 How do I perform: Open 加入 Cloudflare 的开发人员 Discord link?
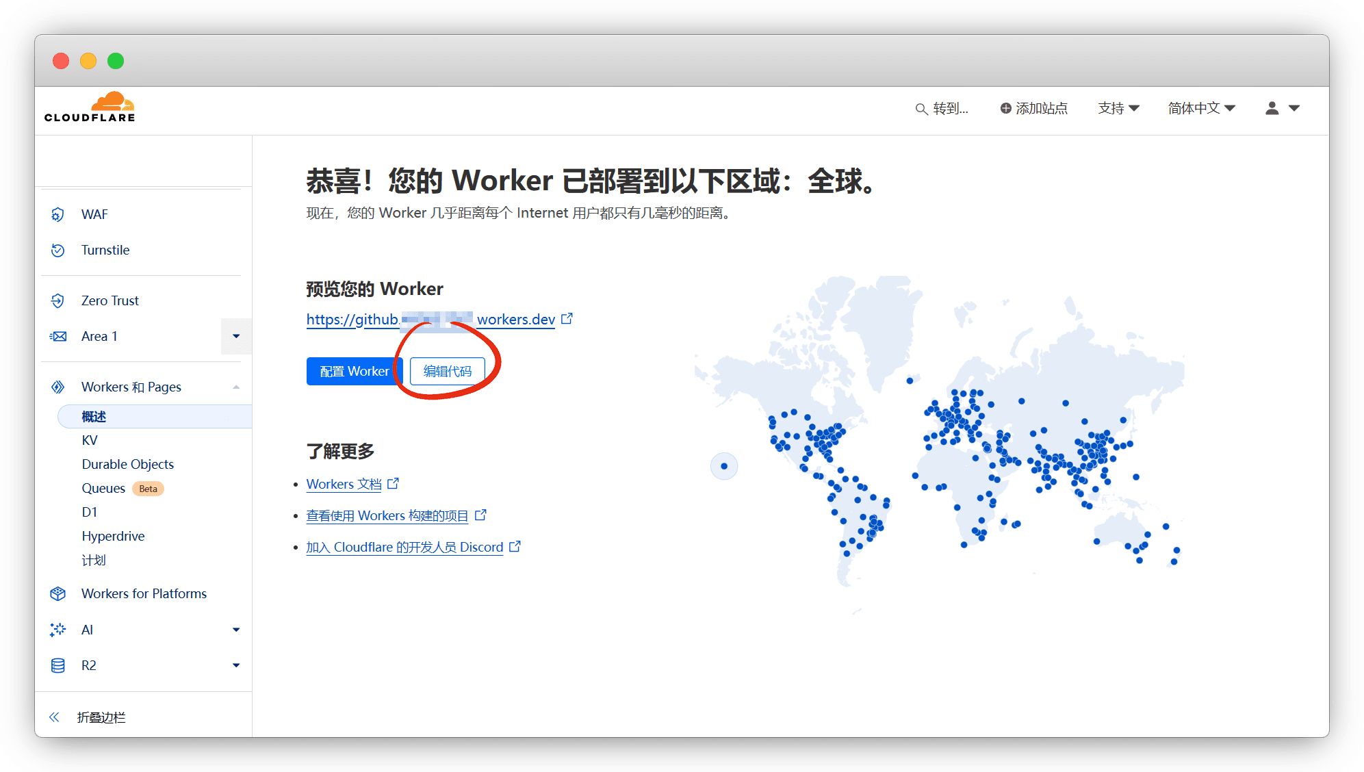tap(404, 547)
